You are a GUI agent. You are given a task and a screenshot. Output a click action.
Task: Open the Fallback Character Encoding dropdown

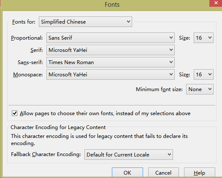129,155
